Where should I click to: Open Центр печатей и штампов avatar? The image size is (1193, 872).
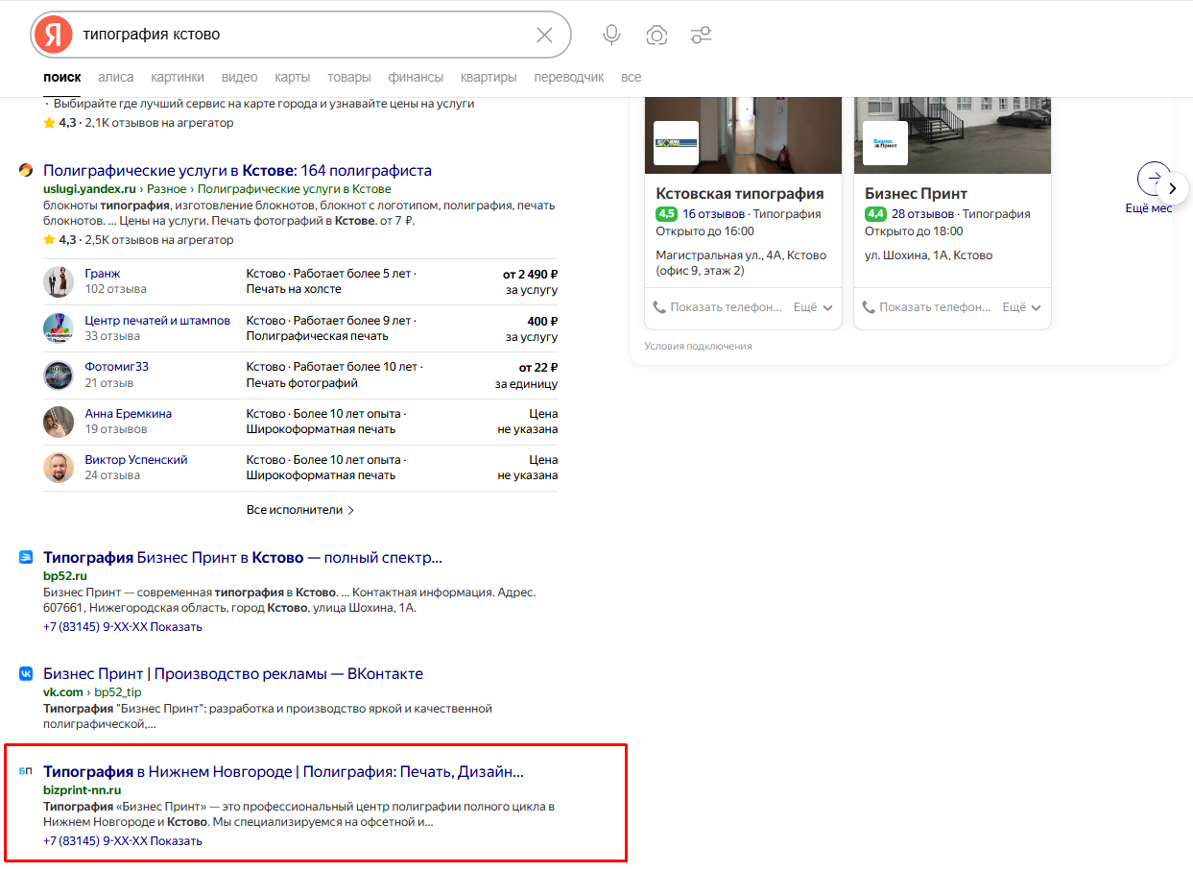(59, 328)
